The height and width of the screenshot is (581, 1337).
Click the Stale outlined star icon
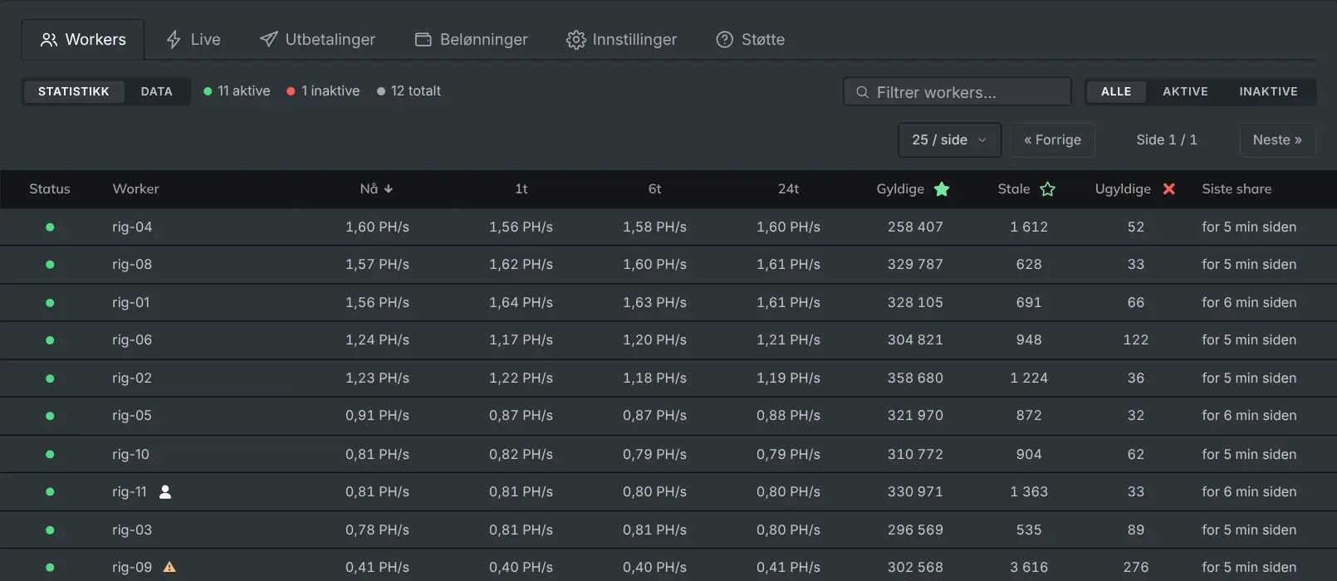click(x=1048, y=189)
